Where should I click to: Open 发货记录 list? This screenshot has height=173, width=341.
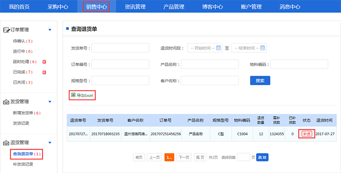[x=21, y=123]
